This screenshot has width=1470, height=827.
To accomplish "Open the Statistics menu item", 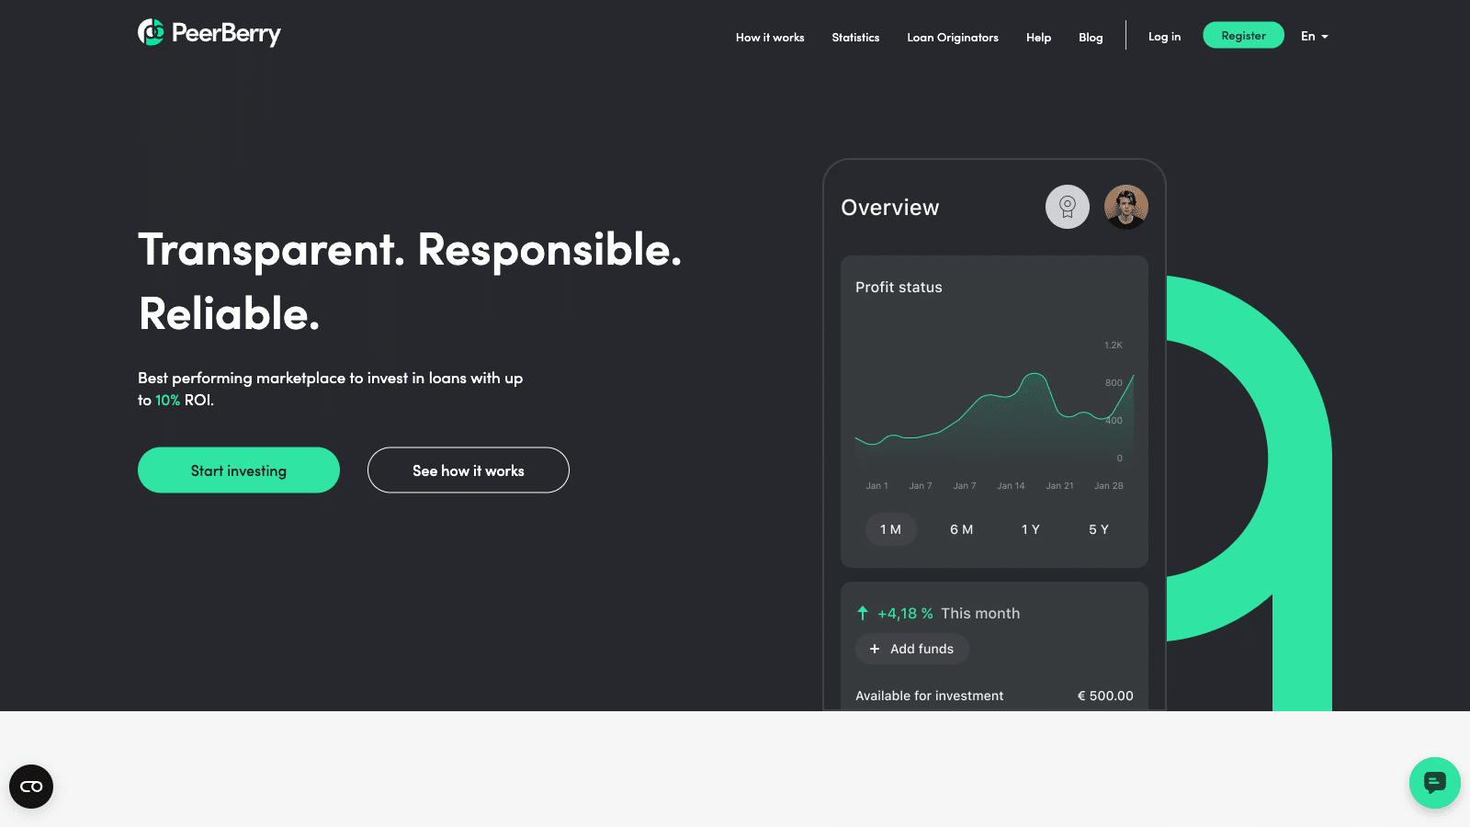I will pyautogui.click(x=854, y=38).
